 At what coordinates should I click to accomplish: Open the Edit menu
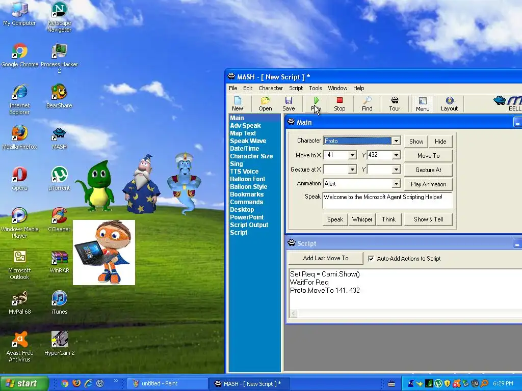(248, 88)
